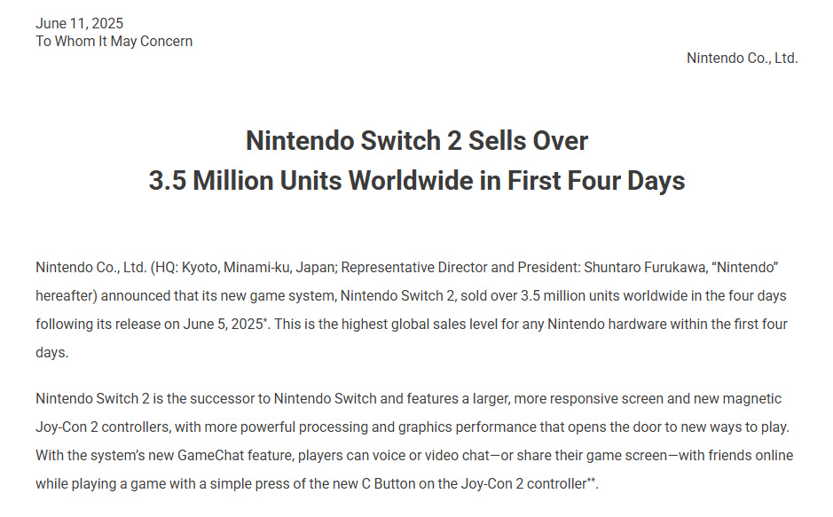Click the Joy-Con 2 controllers text
The width and height of the screenshot is (833, 517).
click(103, 427)
